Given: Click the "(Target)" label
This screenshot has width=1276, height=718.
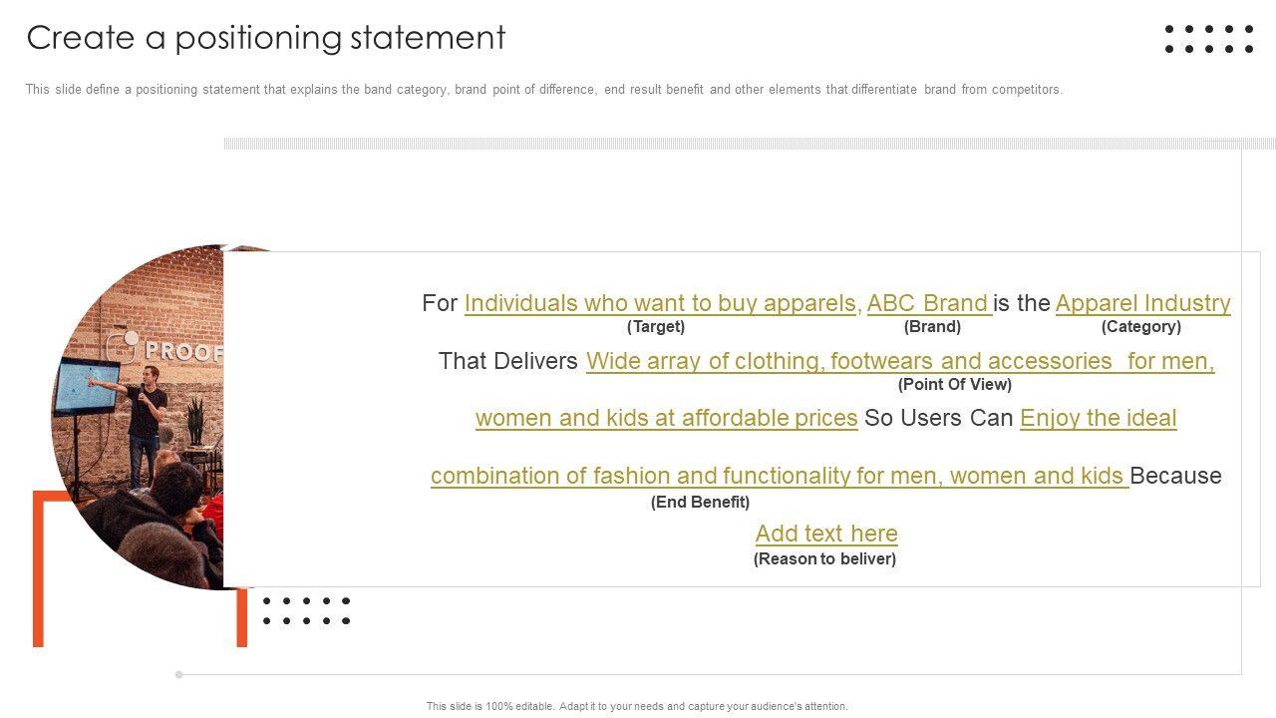Looking at the screenshot, I should pos(656,327).
